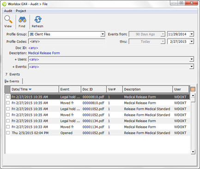Viewport: 200px width, 169px height.
Task: Check the Legal hold 00001134.pdf row
Action: pyautogui.click(x=8, y=121)
